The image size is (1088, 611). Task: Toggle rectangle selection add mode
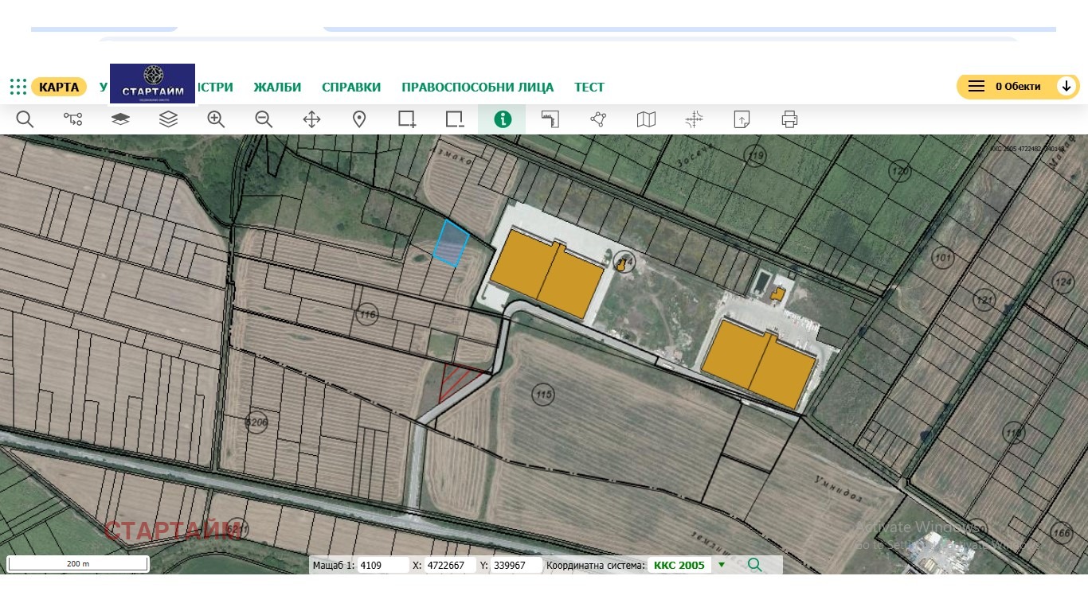(x=406, y=119)
